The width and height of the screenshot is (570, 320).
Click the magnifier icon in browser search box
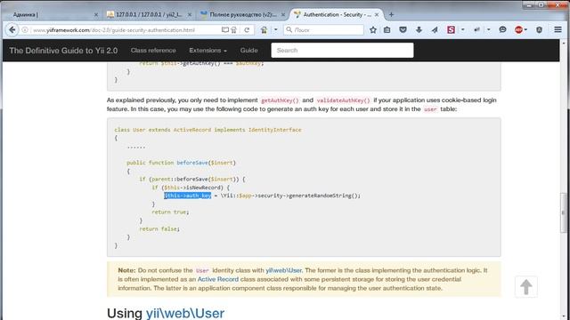(x=289, y=29)
